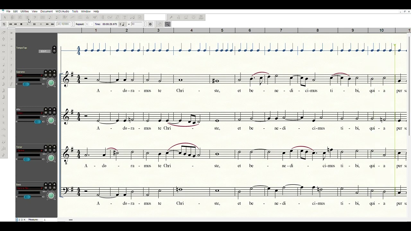Pick the half note duration
Image resolution: width=411 pixels, height=231 pixels.
click(4, 58)
